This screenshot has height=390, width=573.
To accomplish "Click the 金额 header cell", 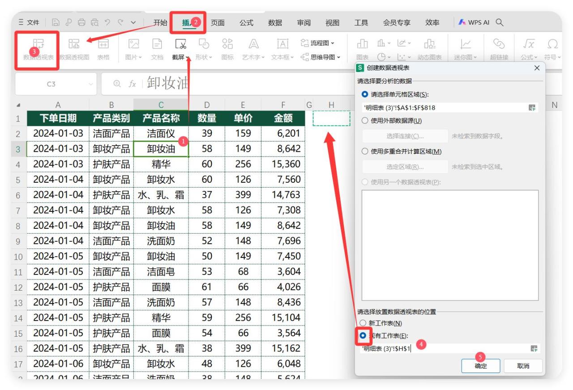I will tap(283, 118).
